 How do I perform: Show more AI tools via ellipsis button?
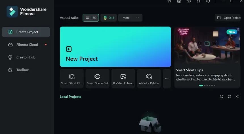pyautogui.click(x=167, y=79)
